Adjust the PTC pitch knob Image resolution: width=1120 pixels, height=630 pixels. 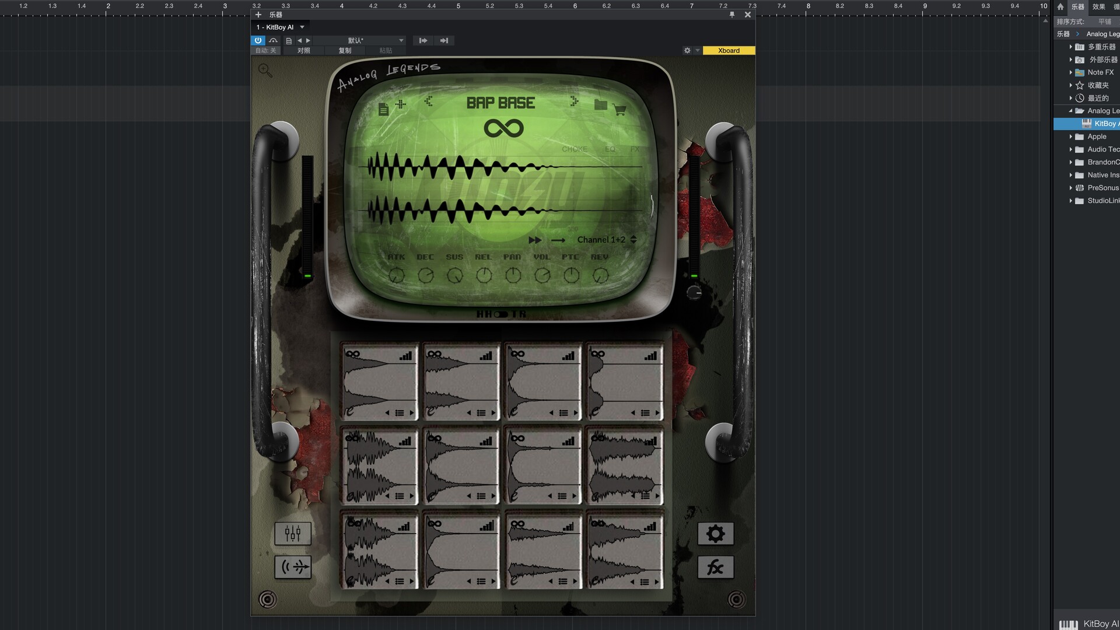tap(572, 275)
